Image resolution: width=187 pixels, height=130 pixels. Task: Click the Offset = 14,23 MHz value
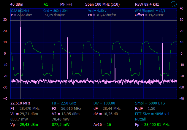(x=149, y=15)
